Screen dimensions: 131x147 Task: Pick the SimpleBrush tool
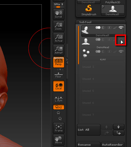pos(89,10)
